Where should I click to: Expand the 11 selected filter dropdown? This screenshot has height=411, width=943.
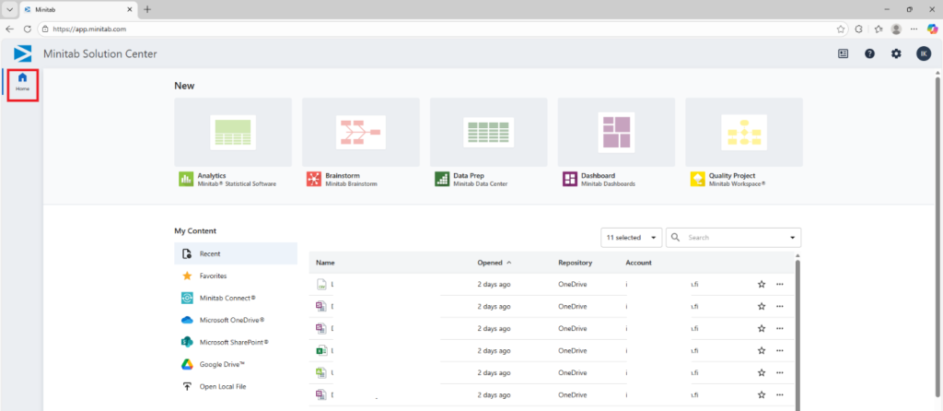631,238
